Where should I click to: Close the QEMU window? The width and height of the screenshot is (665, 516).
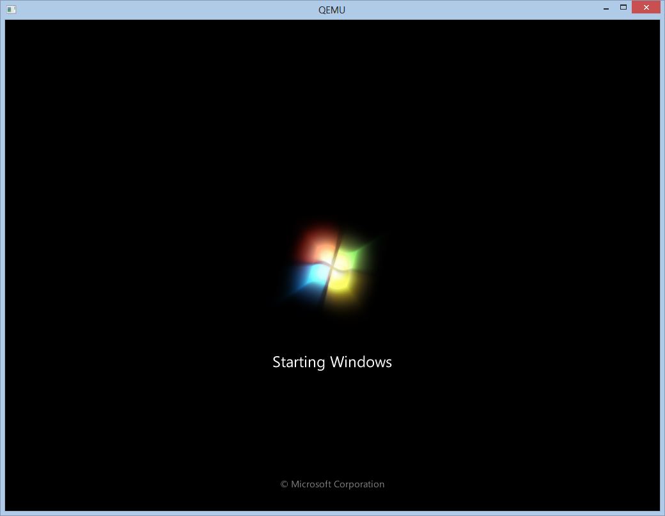coord(646,7)
